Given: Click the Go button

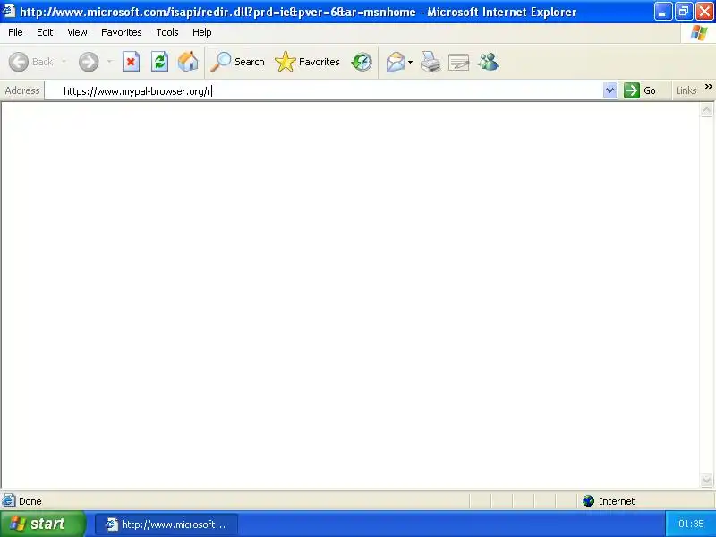Looking at the screenshot, I should click(x=640, y=90).
